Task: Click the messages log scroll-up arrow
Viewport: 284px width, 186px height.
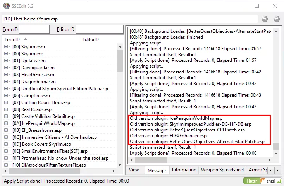Action: [x=276, y=31]
